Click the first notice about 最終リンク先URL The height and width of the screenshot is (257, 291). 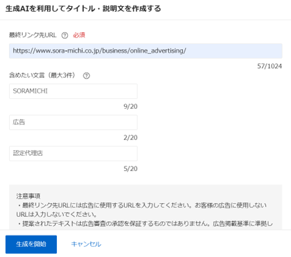click(141, 210)
